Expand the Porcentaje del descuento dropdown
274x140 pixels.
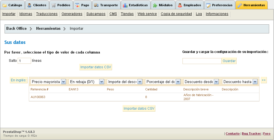(163, 82)
